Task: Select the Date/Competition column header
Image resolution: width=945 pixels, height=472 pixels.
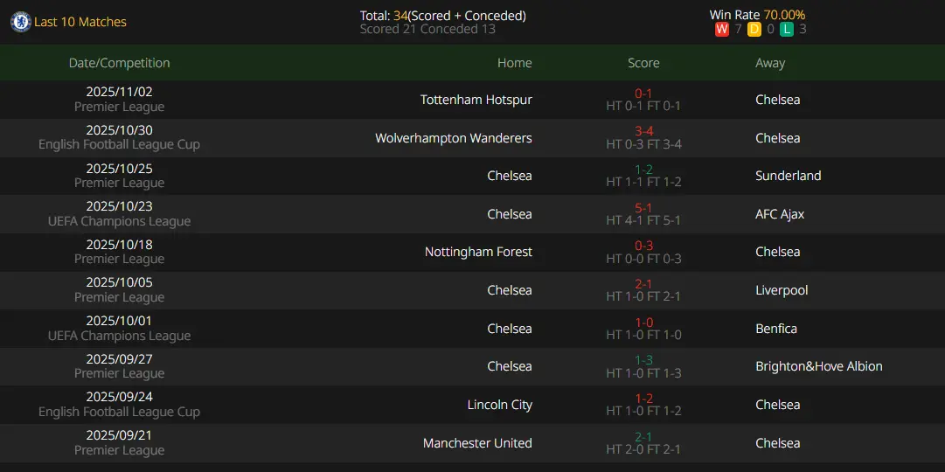Action: click(x=119, y=63)
